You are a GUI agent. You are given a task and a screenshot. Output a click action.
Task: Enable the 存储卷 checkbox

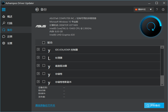44,74
